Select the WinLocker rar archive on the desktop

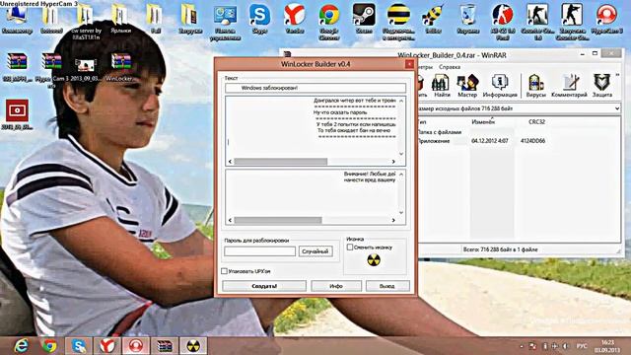(120, 67)
